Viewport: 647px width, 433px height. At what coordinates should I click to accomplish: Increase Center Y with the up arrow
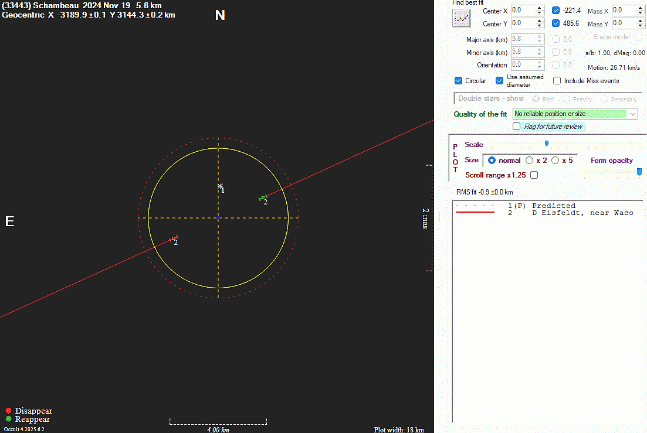coord(539,21)
